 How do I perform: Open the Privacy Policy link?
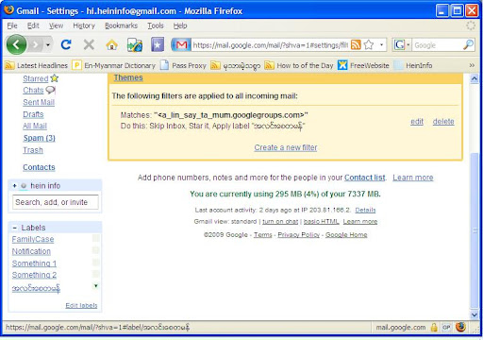[x=299, y=235]
